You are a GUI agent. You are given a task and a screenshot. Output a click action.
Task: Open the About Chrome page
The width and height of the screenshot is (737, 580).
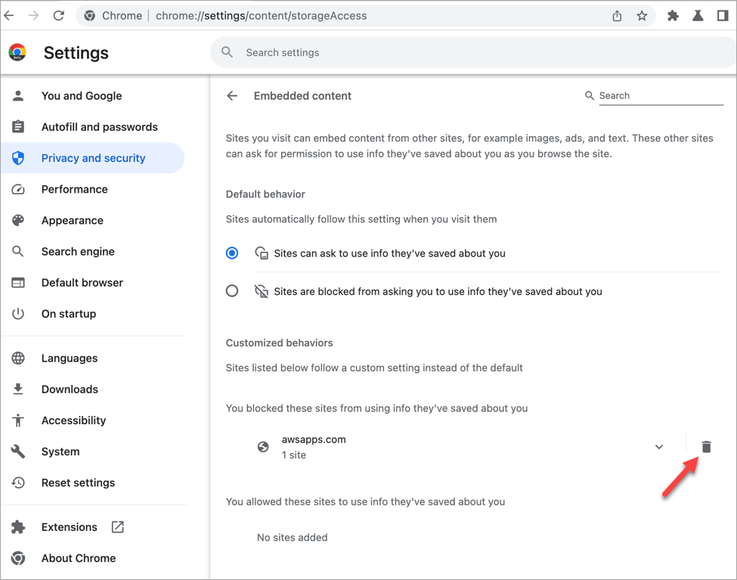[x=79, y=558]
